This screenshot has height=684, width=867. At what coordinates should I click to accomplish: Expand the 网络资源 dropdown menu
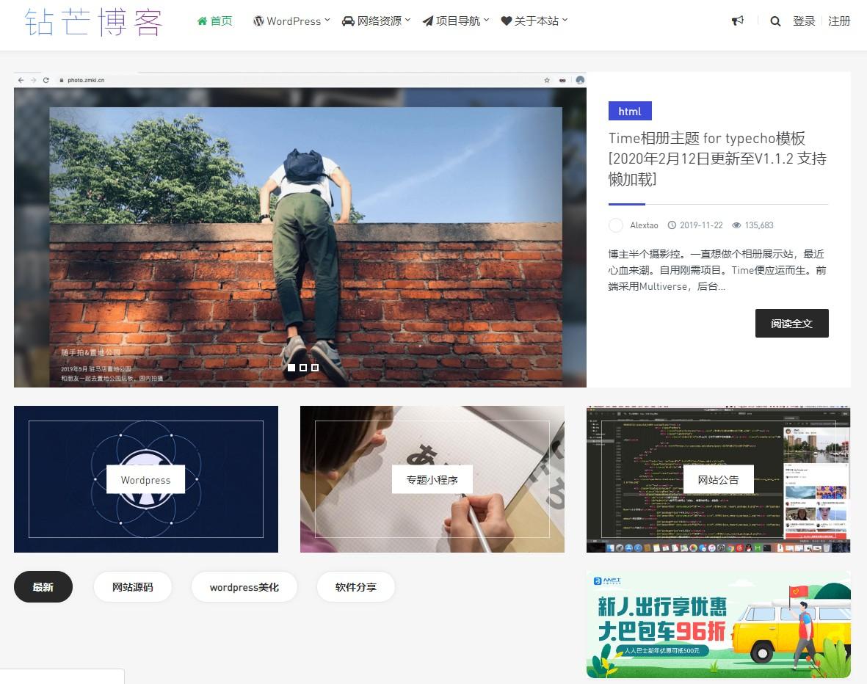click(380, 21)
